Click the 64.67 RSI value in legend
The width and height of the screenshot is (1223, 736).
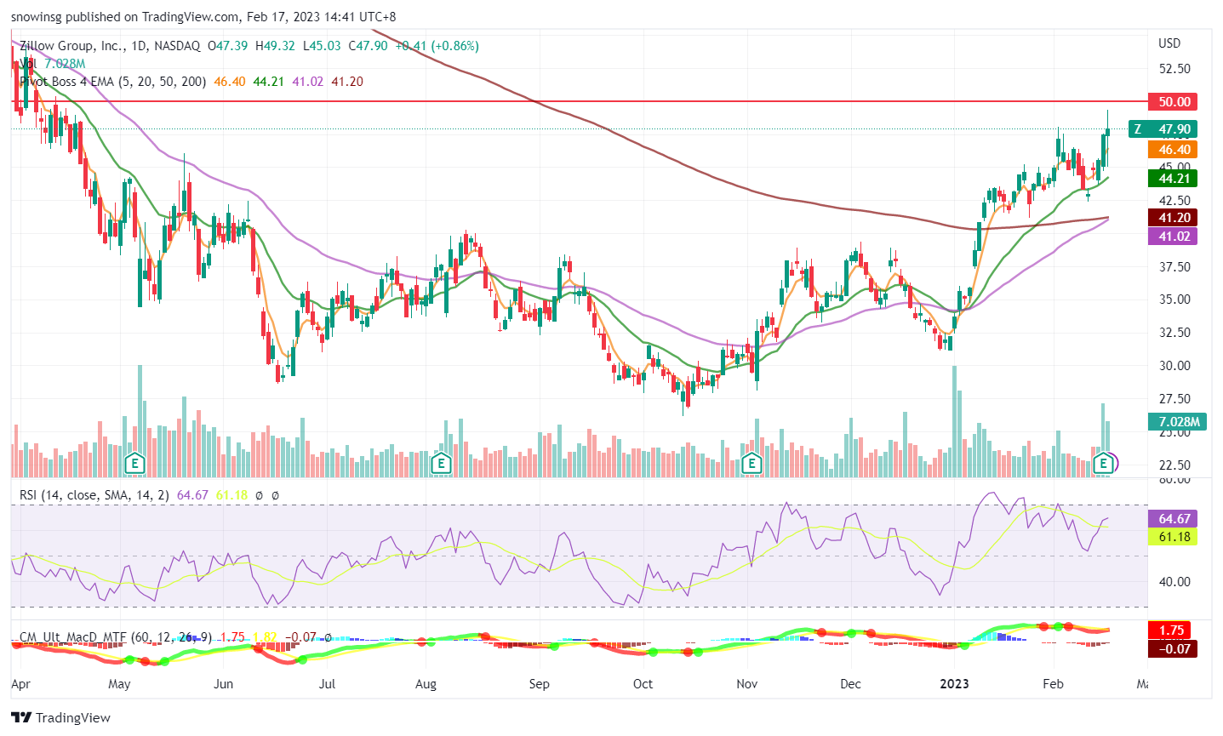(x=192, y=494)
